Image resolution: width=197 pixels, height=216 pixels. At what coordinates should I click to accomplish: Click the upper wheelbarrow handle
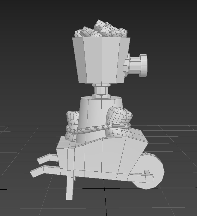coord(48,158)
